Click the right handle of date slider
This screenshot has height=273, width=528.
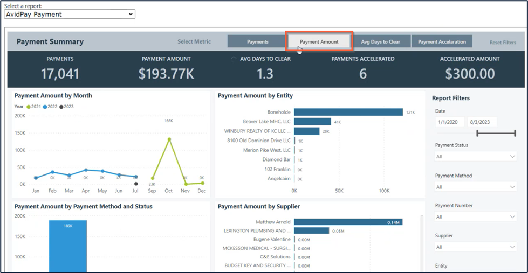coord(515,134)
